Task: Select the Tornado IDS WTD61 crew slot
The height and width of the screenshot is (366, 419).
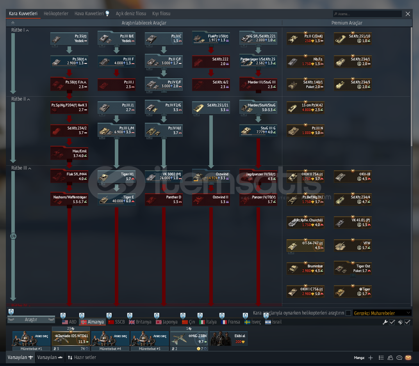Action: pyautogui.click(x=71, y=339)
